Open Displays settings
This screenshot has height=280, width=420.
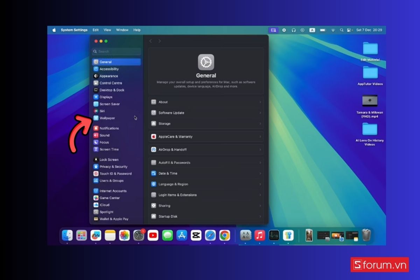pos(116,97)
